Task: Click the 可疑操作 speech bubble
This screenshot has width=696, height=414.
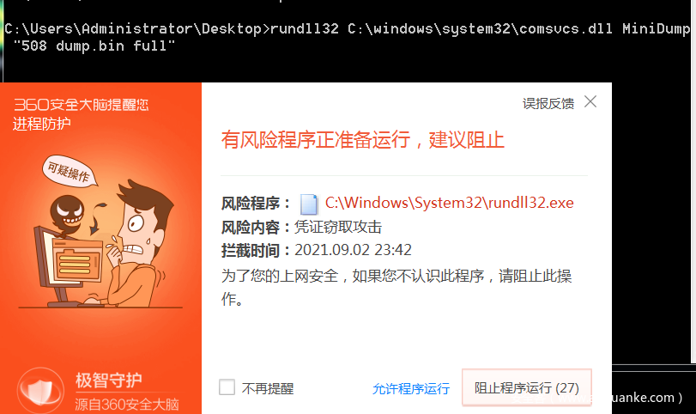Action: coord(70,172)
